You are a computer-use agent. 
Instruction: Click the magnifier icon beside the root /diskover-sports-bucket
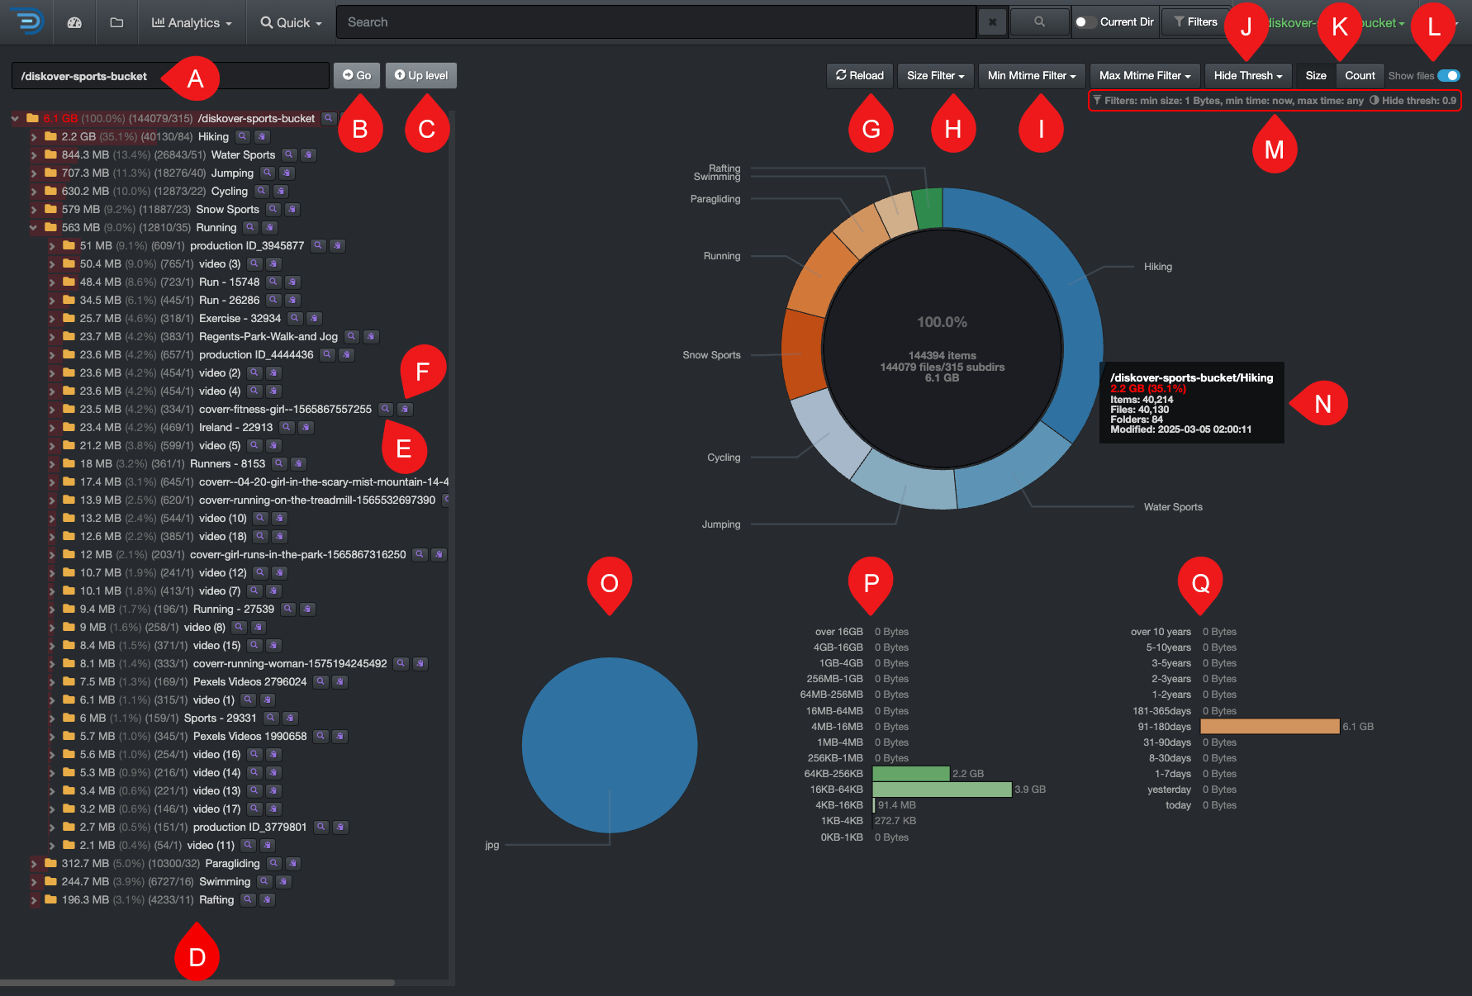[329, 118]
